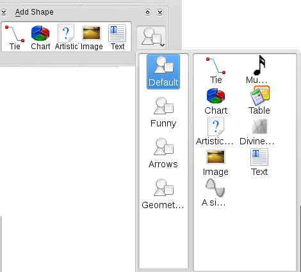Click Image shape in the popup grid

pyautogui.click(x=216, y=163)
